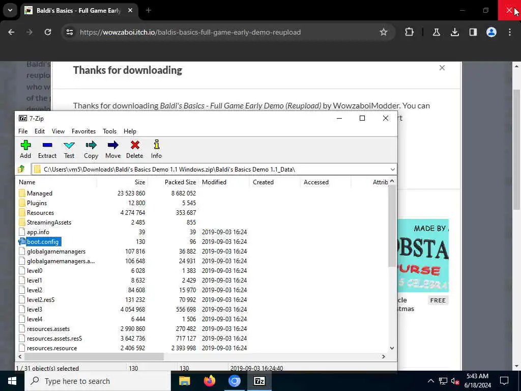Click the Move toolbar icon
Image resolution: width=521 pixels, height=391 pixels.
point(113,149)
